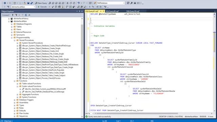Expand the Table-valued Functions folder
217x122 pixels.
point(17,84)
